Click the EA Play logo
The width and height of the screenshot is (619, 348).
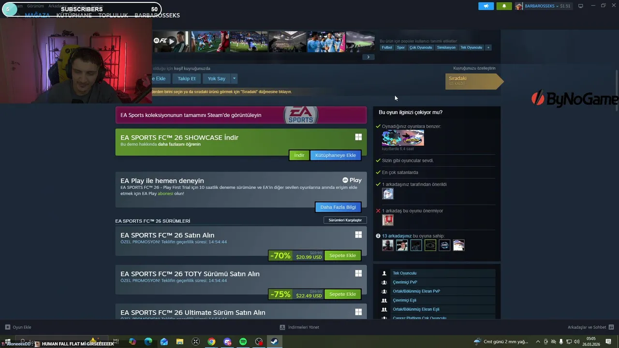tap(352, 180)
